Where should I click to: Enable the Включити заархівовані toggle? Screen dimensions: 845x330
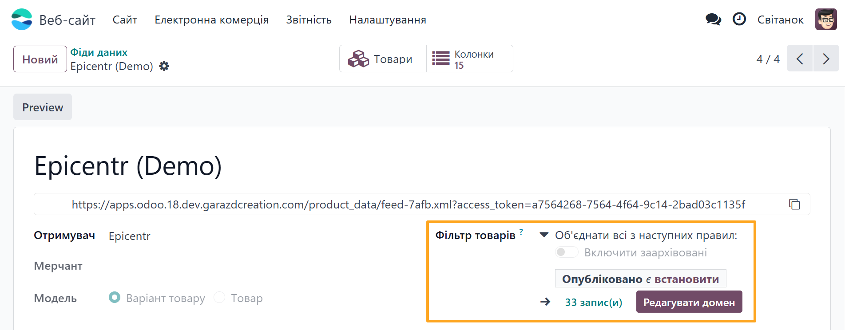tap(566, 251)
